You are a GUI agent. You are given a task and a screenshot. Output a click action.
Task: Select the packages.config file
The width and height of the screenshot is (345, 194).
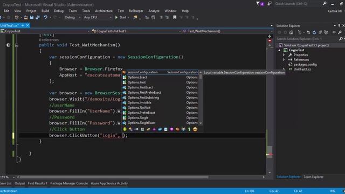(x=305, y=65)
